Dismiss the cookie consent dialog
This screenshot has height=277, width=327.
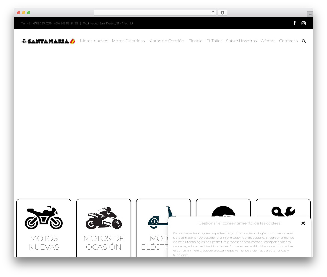coord(303,223)
